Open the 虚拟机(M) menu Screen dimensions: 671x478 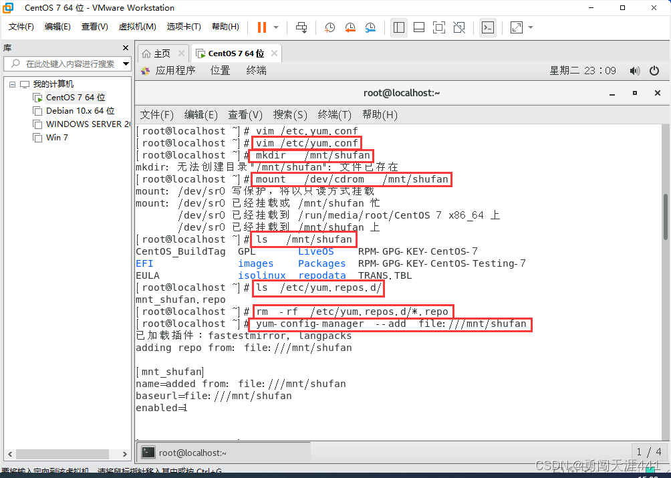click(137, 27)
